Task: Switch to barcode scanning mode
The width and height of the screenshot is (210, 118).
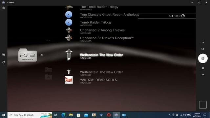Action: pyautogui.click(x=203, y=68)
